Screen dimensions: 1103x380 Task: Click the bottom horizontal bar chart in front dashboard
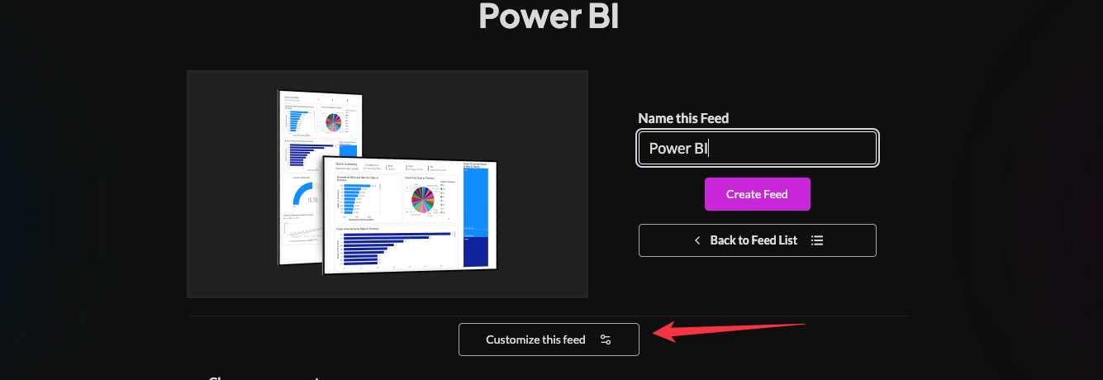(x=395, y=249)
